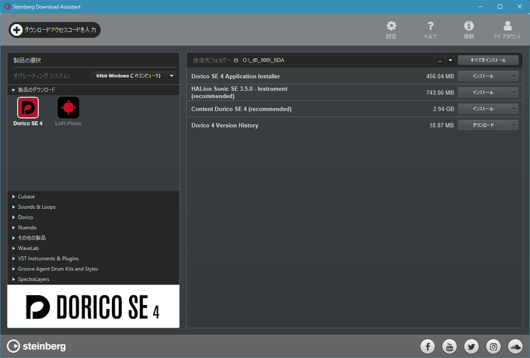Click the Steinberg logo in footer

pyautogui.click(x=36, y=346)
